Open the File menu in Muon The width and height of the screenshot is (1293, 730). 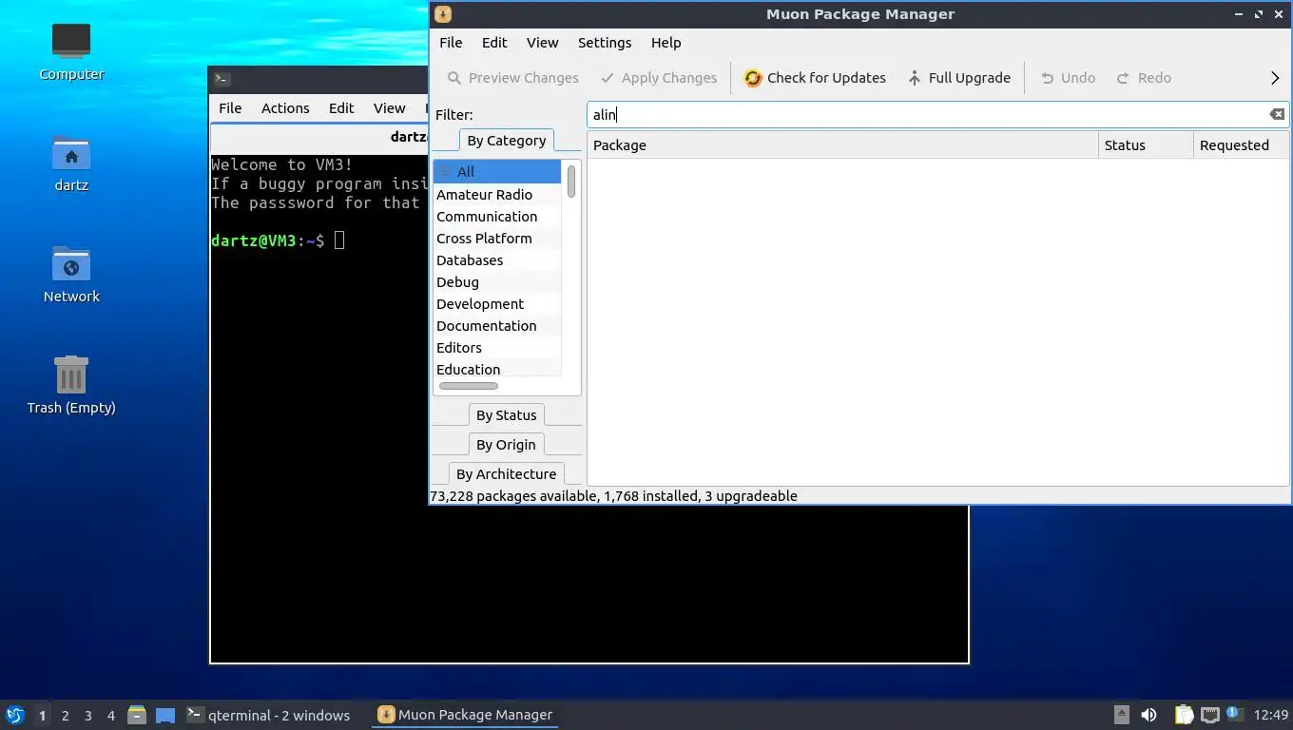[451, 43]
